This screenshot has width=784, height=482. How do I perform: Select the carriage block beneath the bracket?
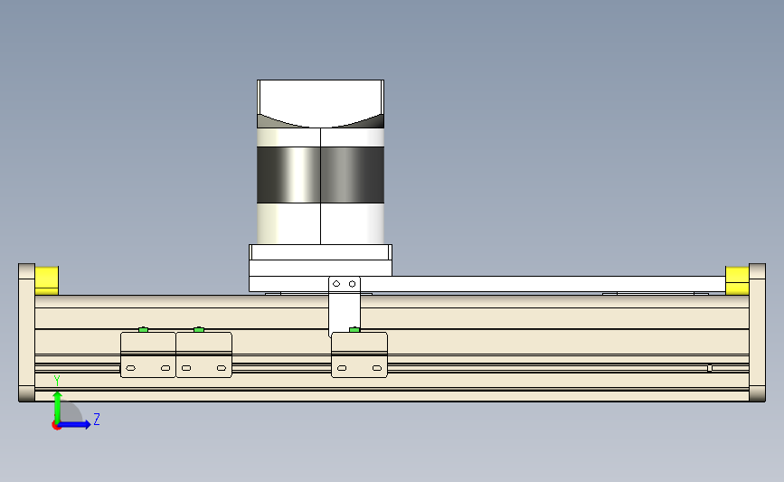click(360, 354)
